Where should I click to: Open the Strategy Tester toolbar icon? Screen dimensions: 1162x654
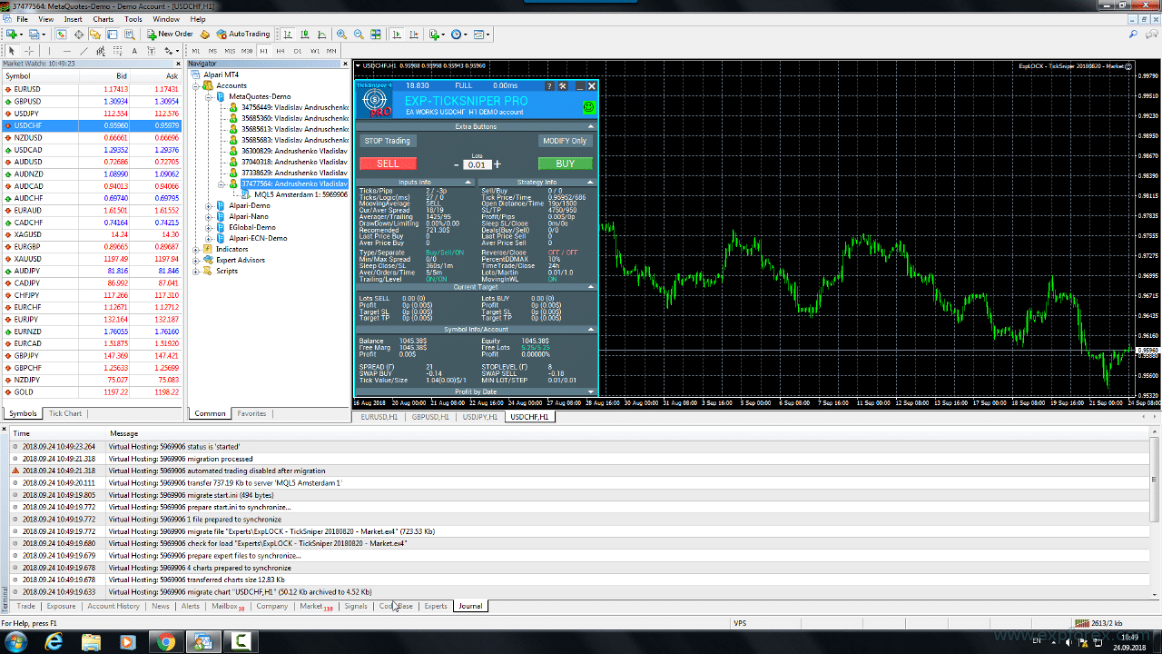pos(130,34)
